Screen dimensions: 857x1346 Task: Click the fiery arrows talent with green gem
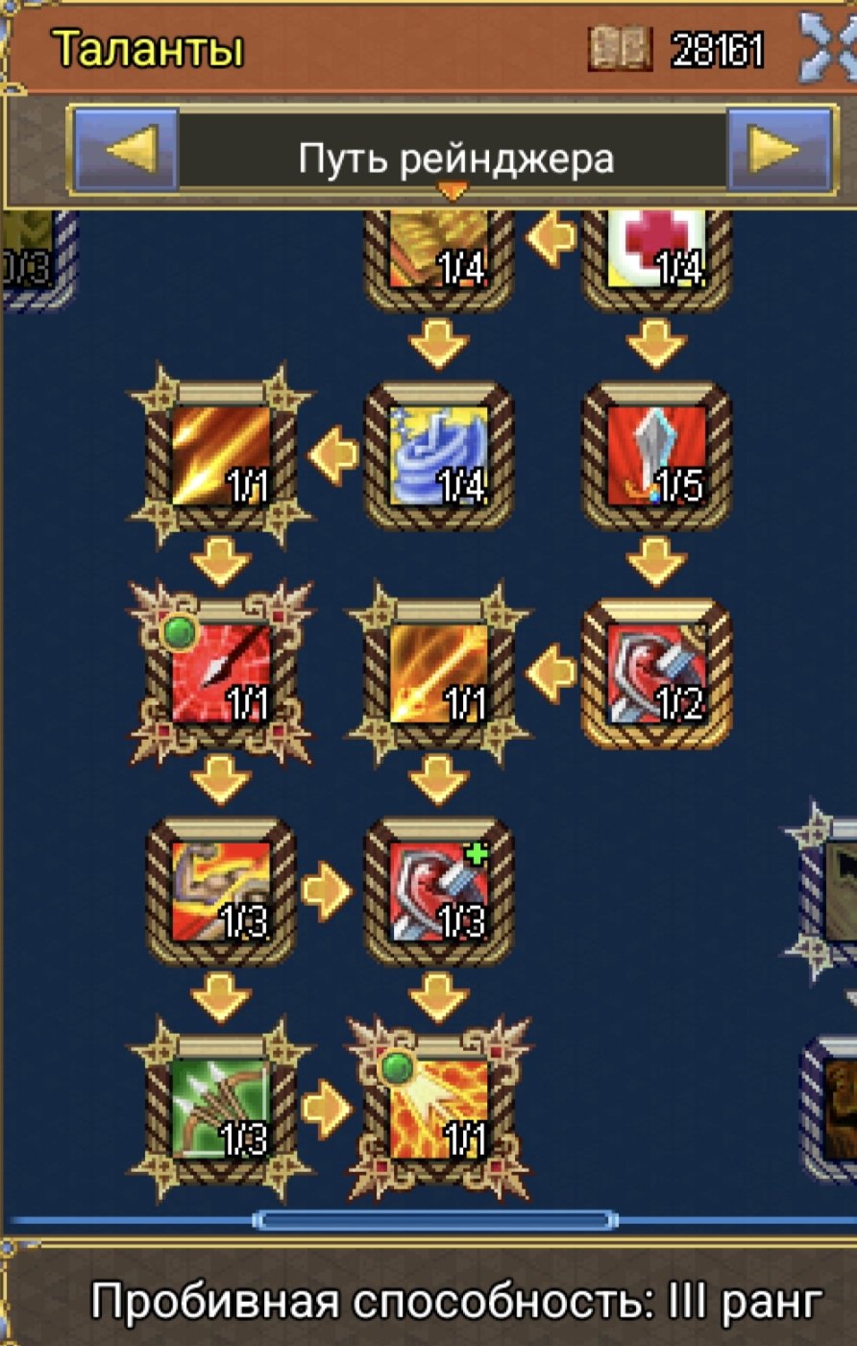click(439, 1110)
